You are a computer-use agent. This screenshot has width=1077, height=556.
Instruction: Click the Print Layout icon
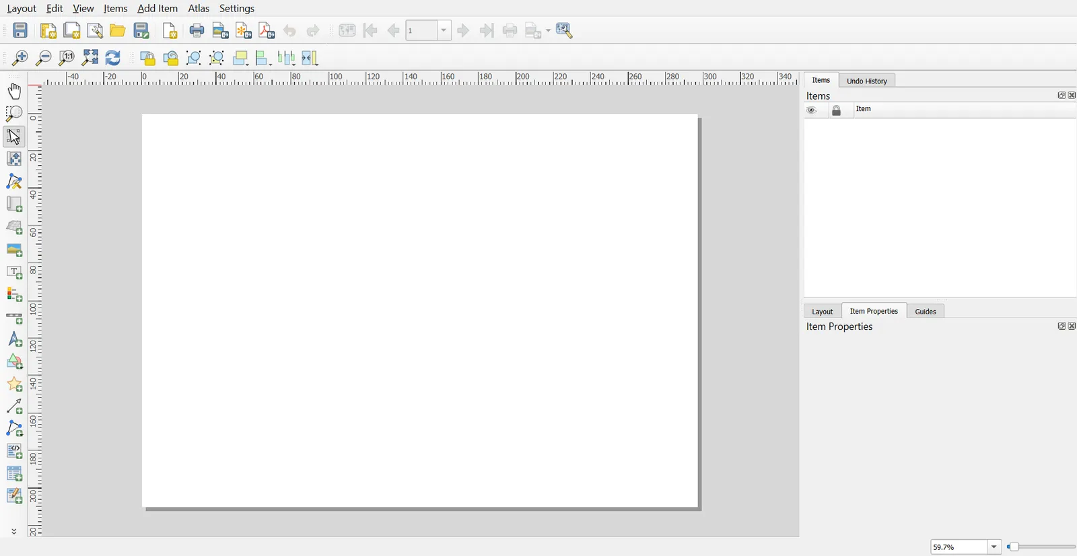[197, 30]
